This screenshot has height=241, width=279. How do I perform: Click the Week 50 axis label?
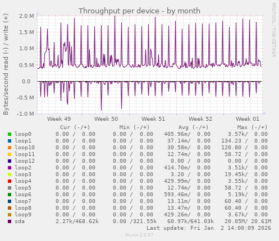point(106,119)
